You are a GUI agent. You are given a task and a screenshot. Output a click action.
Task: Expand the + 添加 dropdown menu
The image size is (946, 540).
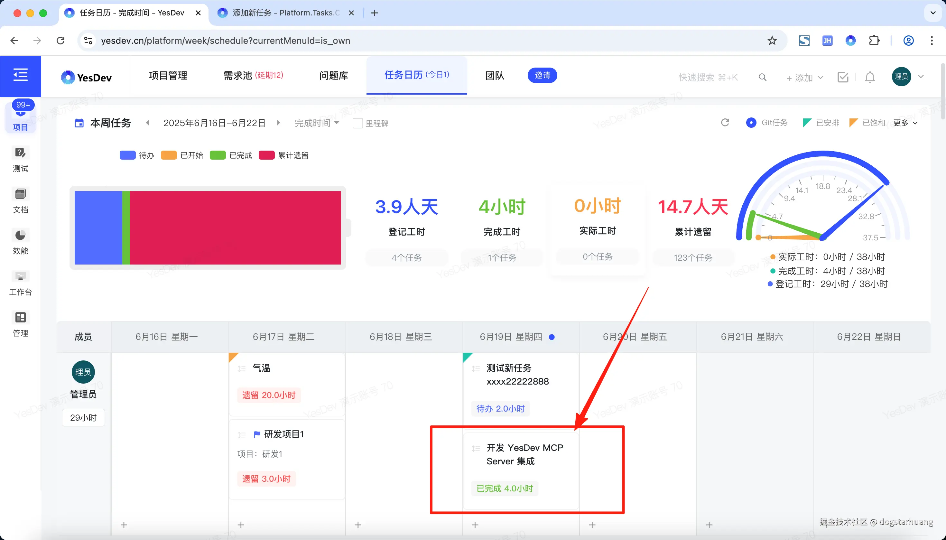[805, 78]
